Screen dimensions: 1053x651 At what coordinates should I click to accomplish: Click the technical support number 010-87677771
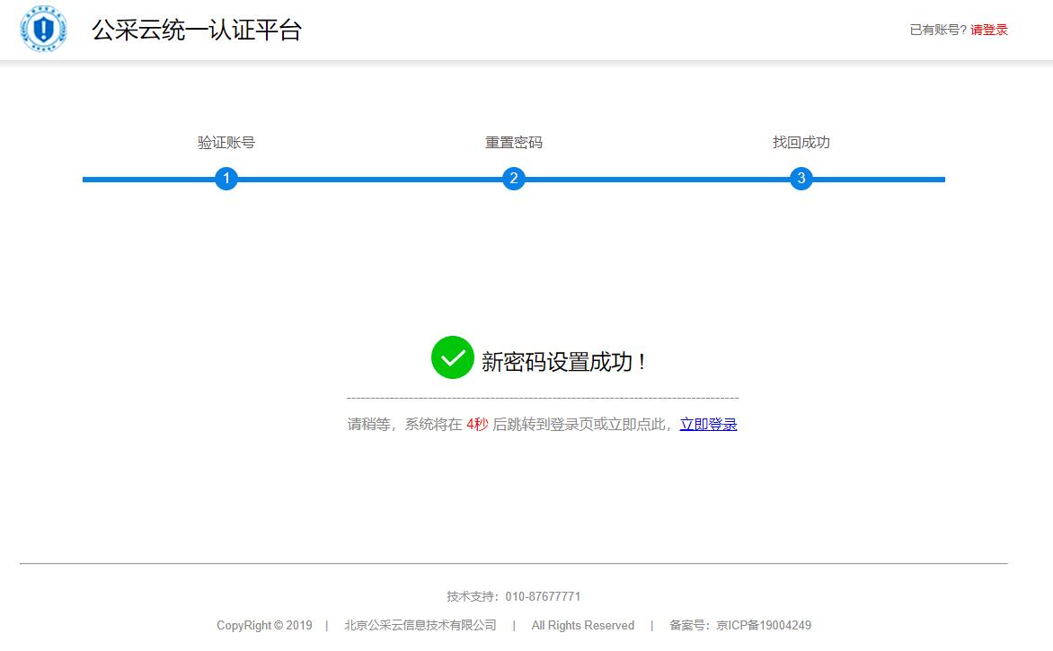(x=543, y=596)
